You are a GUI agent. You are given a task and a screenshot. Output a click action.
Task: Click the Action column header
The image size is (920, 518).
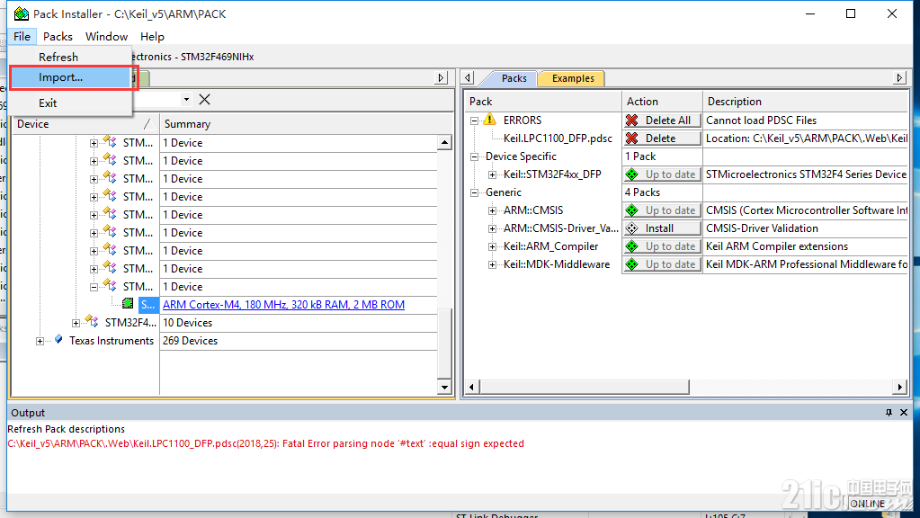click(x=662, y=102)
